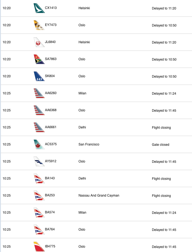Click the Cathay Pacific tail icon for CX1413
The width and height of the screenshot is (192, 252).
[x=39, y=8]
